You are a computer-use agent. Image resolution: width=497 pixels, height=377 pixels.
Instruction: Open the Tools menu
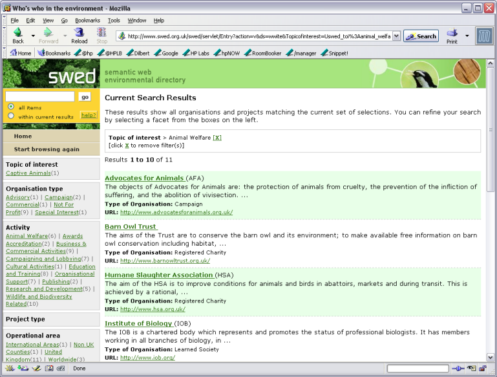[114, 21]
